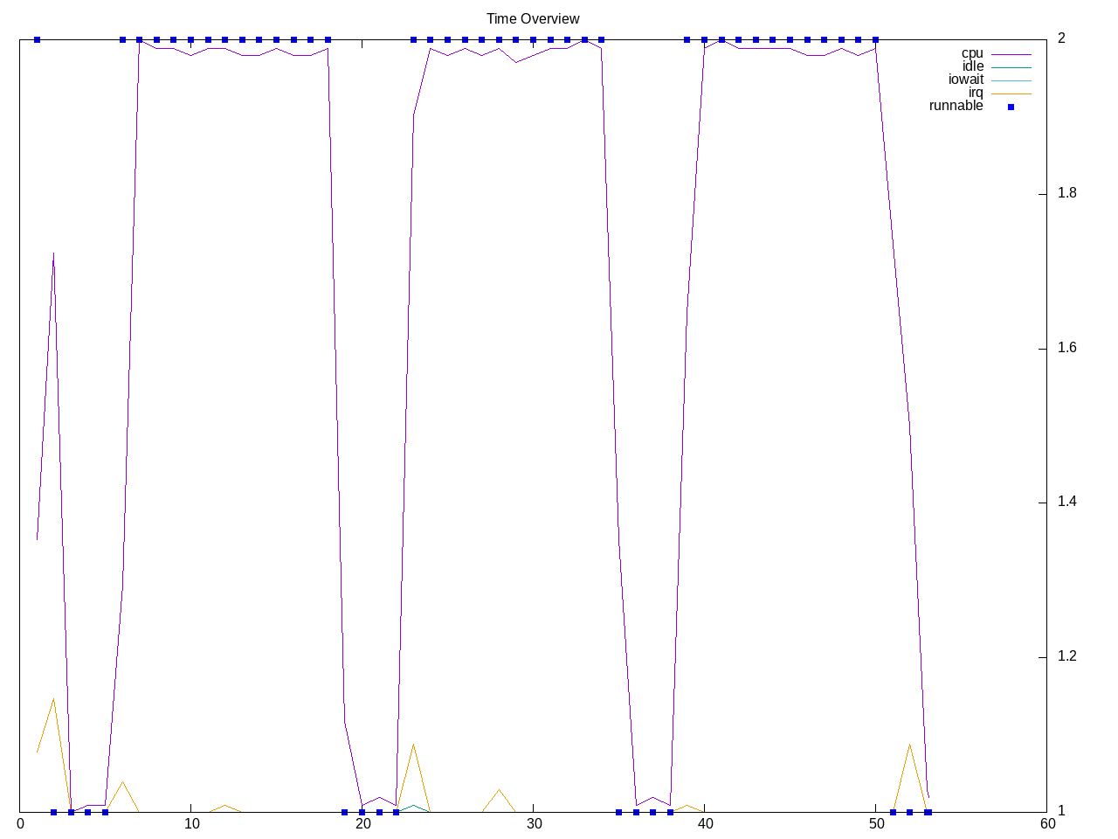This screenshot has width=1118, height=839.
Task: Click the cpu line sample in legend
Action: [1011, 54]
